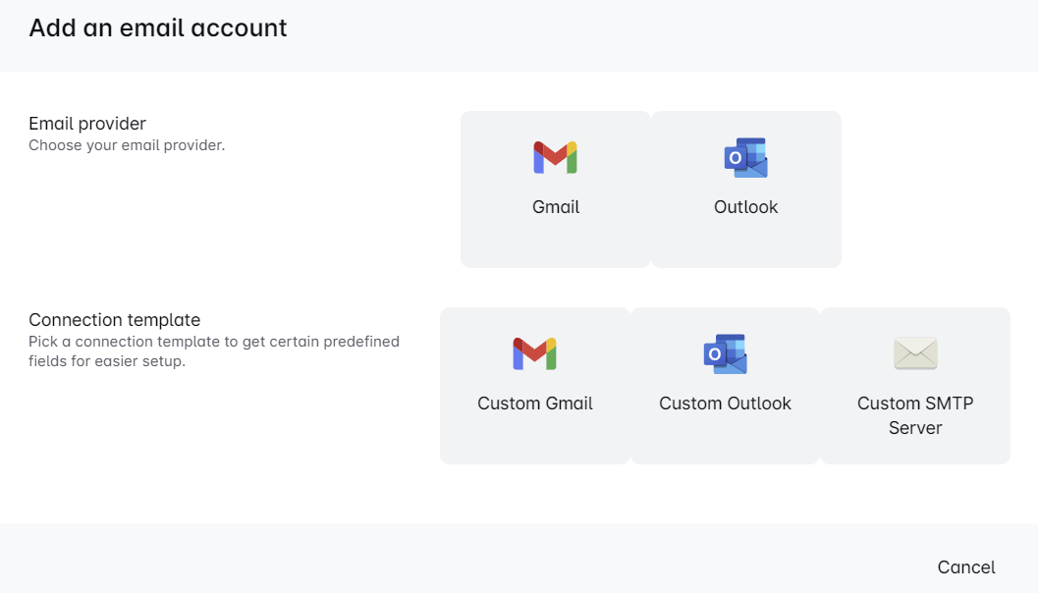1038x593 pixels.
Task: Click blank area under Custom Outlook label
Action: coord(725,439)
